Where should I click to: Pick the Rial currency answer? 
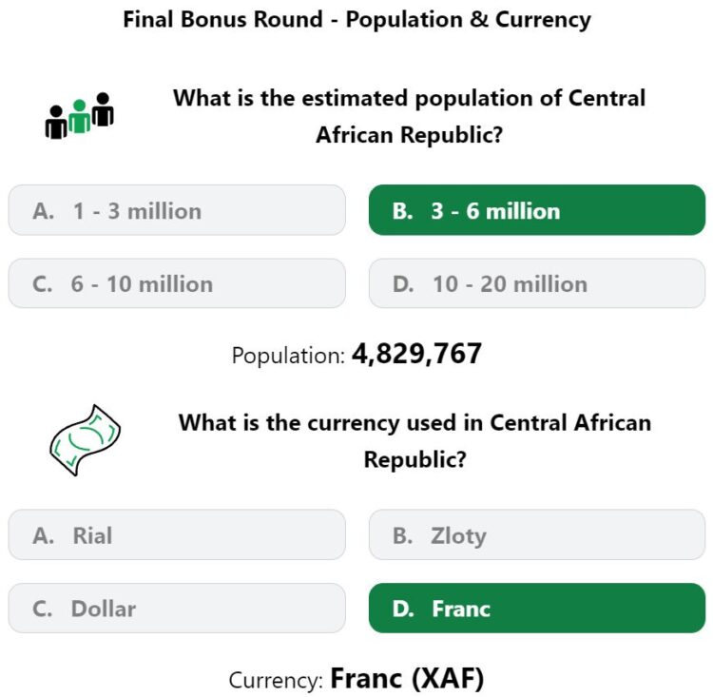click(x=177, y=534)
